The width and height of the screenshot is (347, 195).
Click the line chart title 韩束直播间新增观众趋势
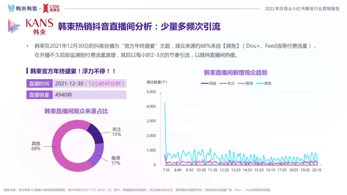click(236, 73)
